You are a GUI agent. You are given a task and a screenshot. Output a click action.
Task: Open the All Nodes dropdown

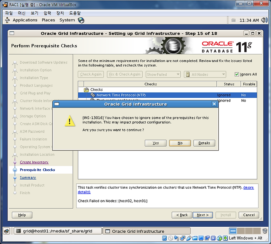point(205,74)
